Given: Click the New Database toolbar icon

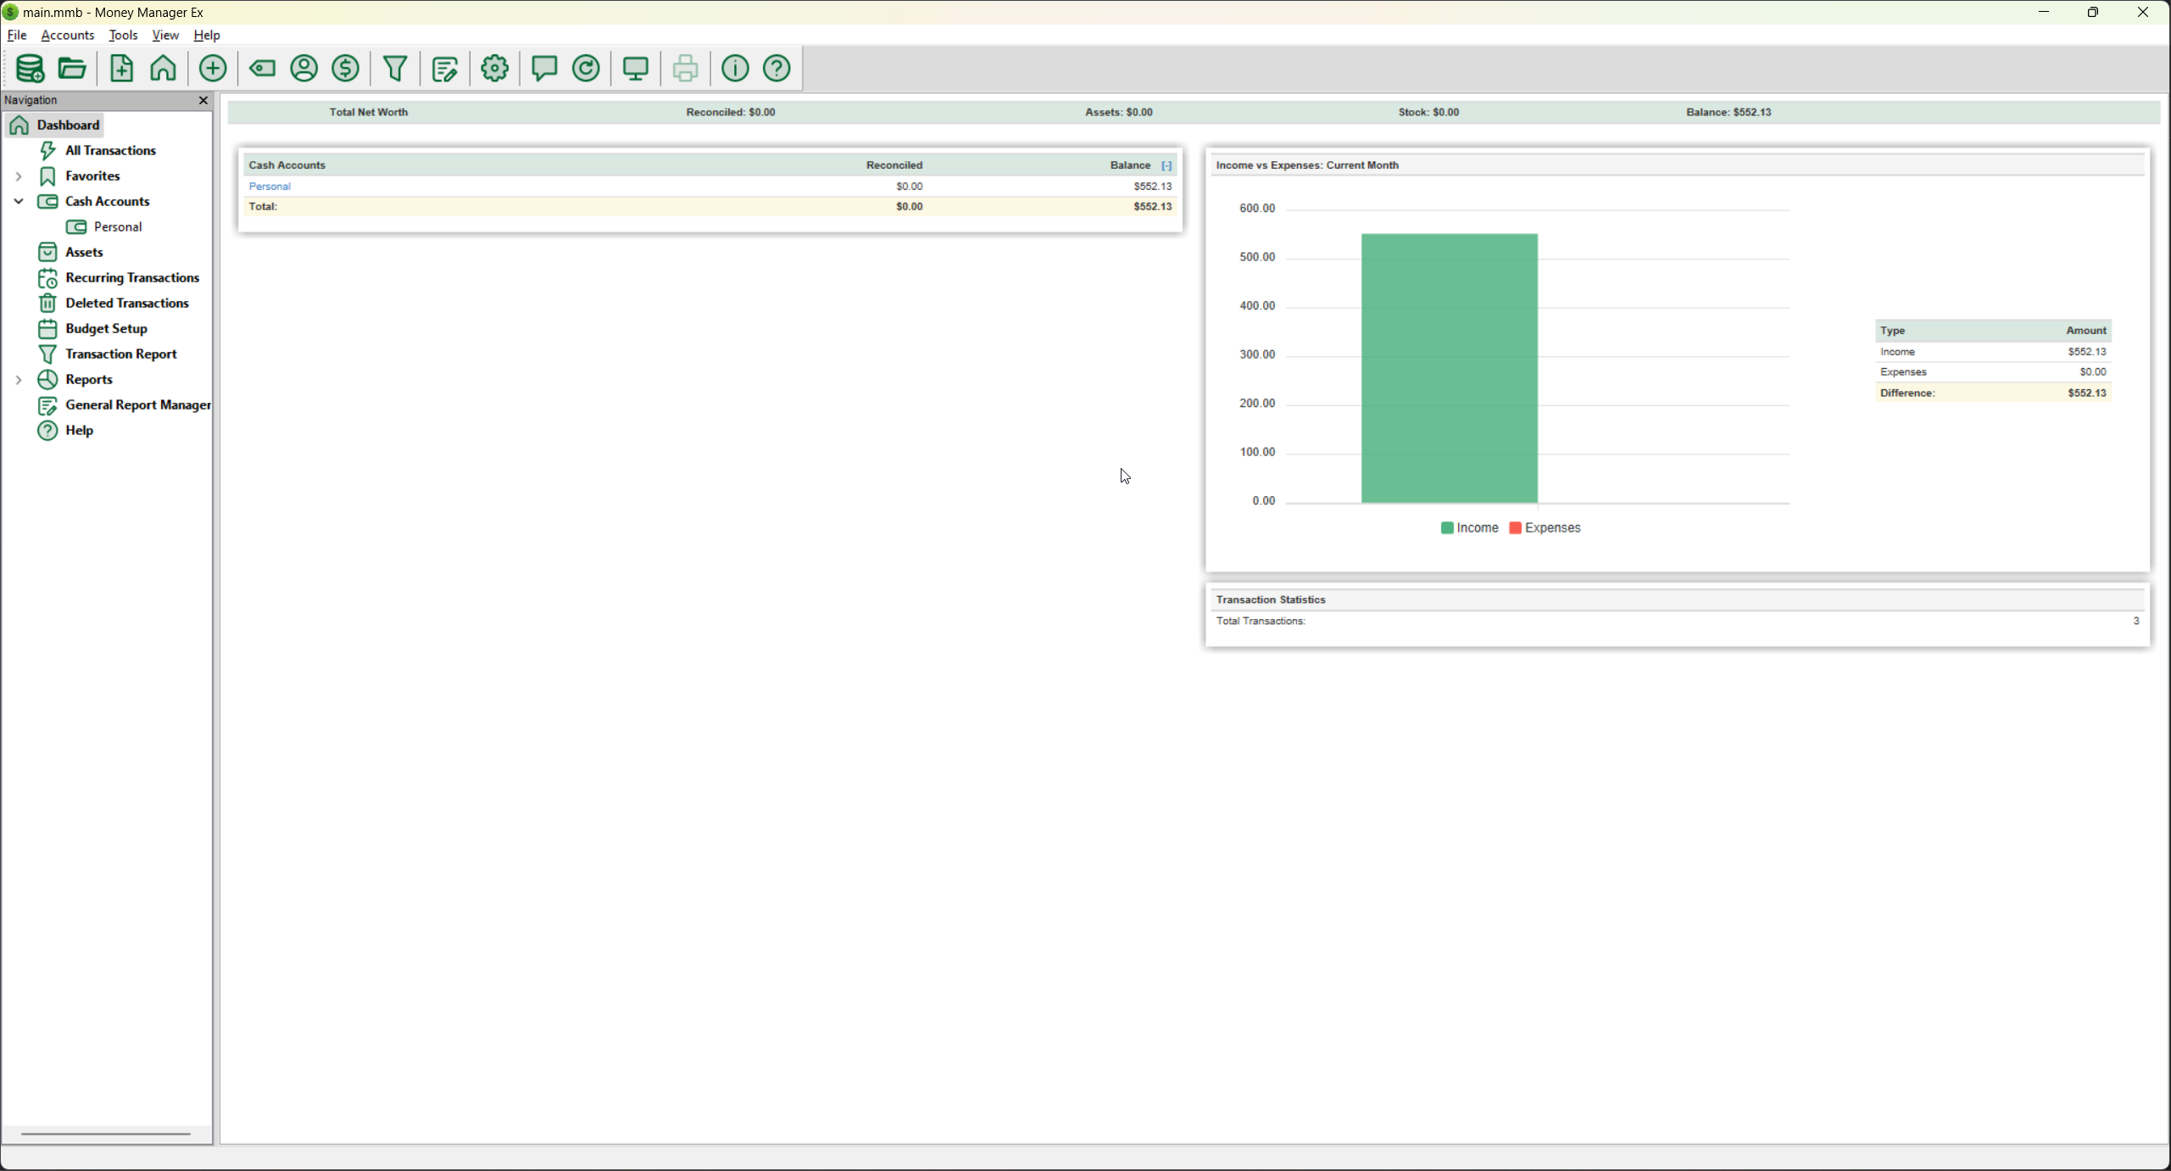Looking at the screenshot, I should coord(30,69).
